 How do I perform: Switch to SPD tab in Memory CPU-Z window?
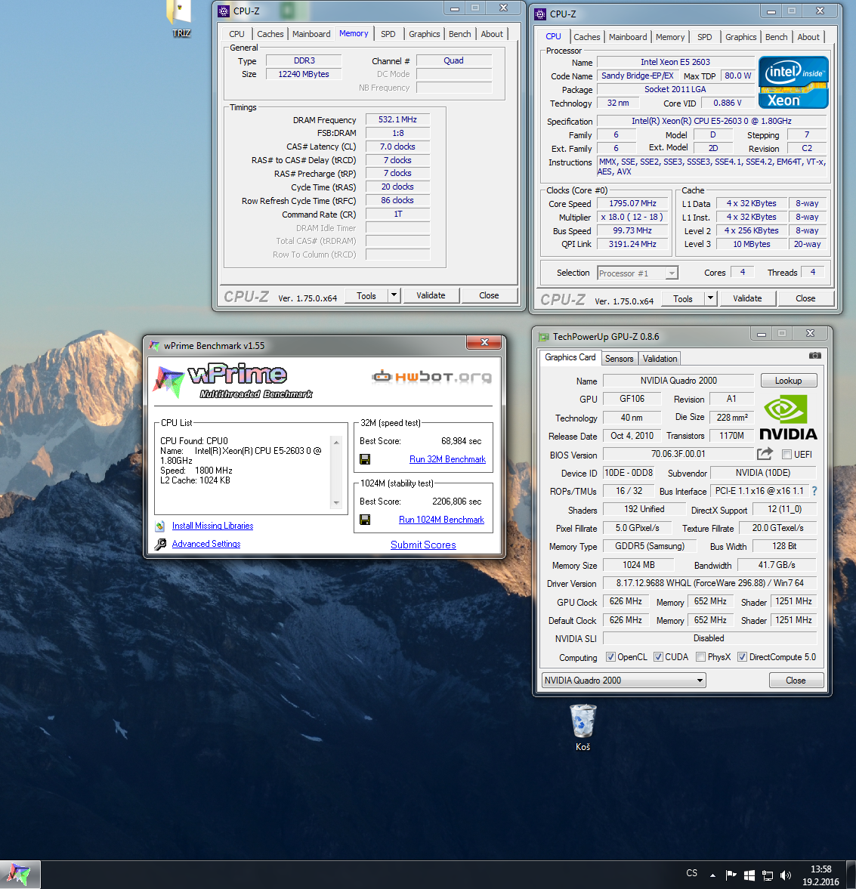click(x=388, y=34)
